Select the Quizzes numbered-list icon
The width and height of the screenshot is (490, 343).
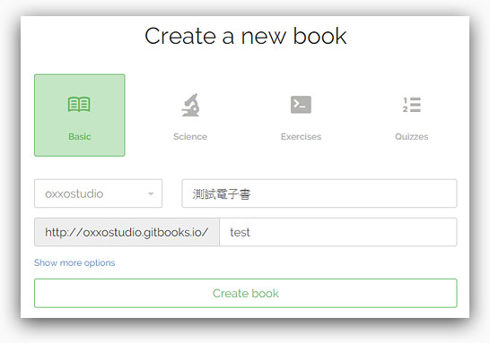click(x=412, y=105)
